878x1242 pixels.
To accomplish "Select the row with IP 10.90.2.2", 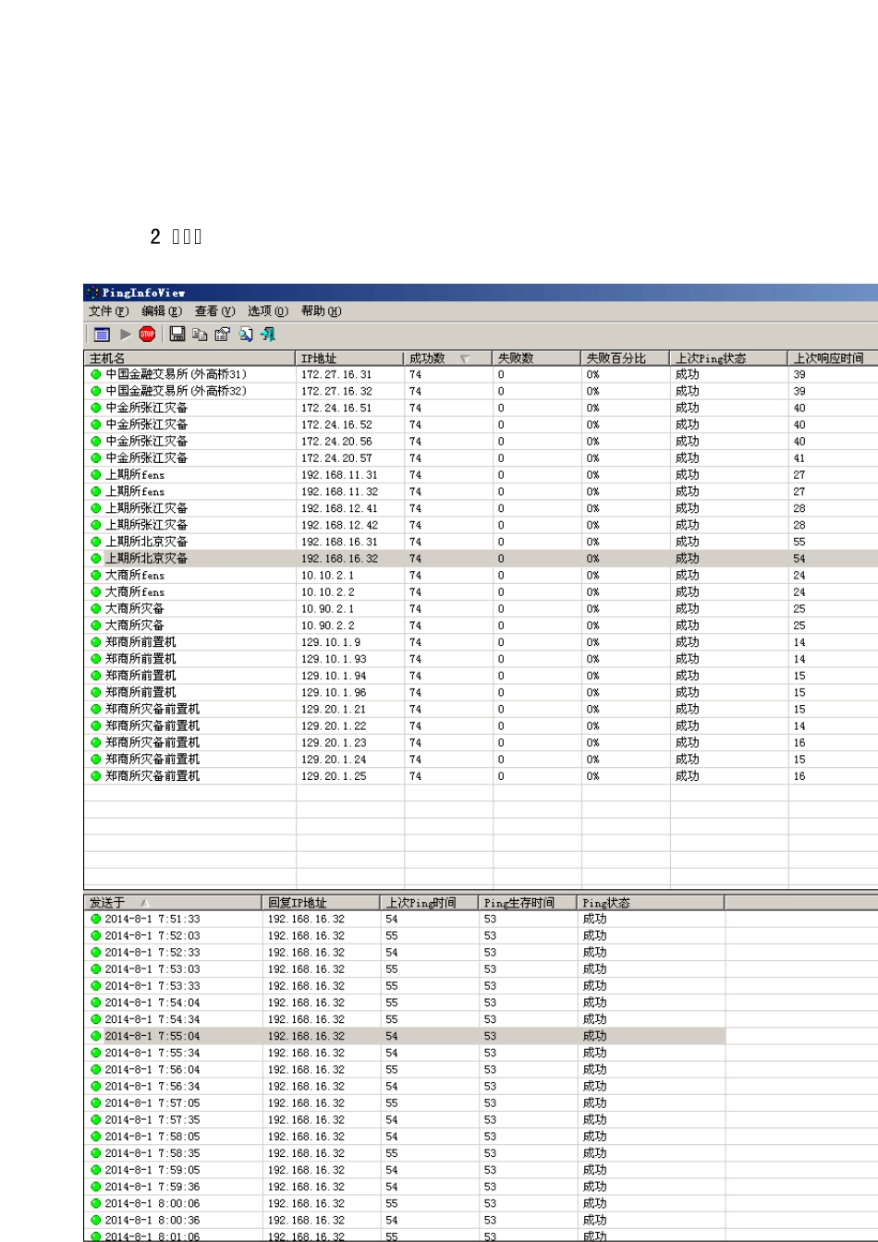I will point(481,626).
